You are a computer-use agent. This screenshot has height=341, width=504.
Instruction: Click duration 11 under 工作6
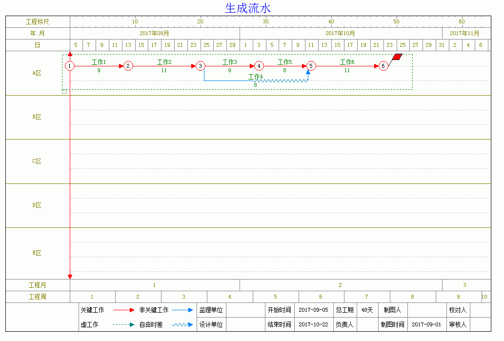coord(347,70)
